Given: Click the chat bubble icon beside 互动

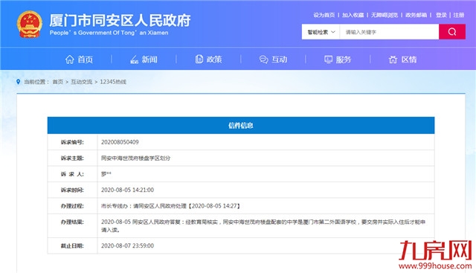Looking at the screenshot, I should click(x=263, y=60).
